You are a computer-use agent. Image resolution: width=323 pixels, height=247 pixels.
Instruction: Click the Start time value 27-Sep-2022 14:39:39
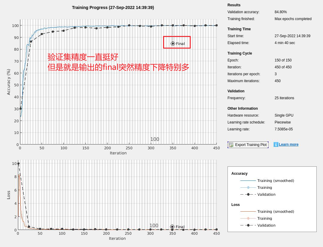pyautogui.click(x=292, y=36)
